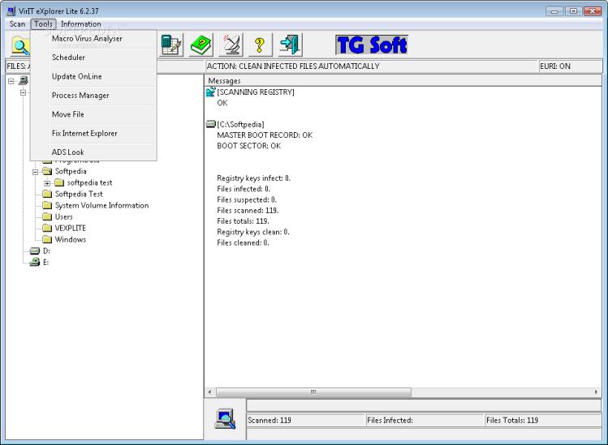Click the yellow question mark icon
608x445 pixels.
pos(261,45)
